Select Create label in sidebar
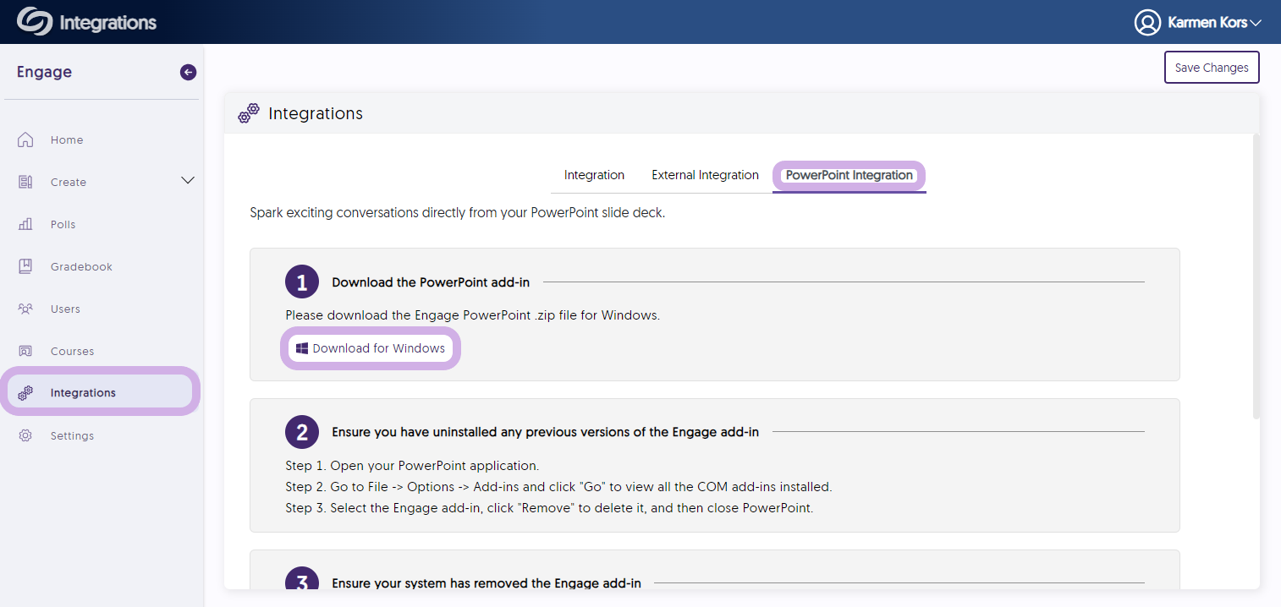 click(x=69, y=183)
